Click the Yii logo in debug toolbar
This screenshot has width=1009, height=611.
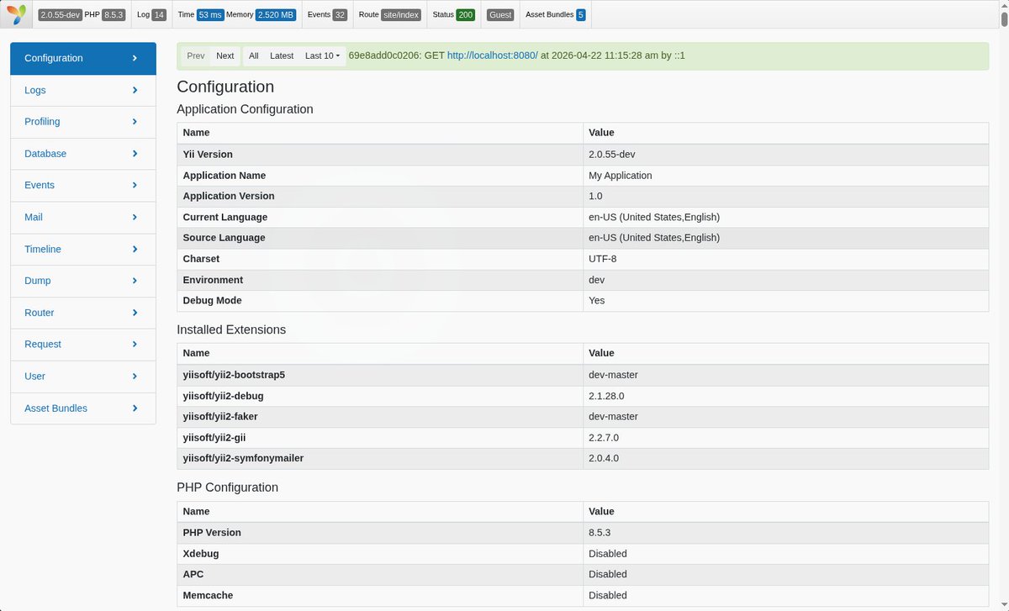(17, 14)
